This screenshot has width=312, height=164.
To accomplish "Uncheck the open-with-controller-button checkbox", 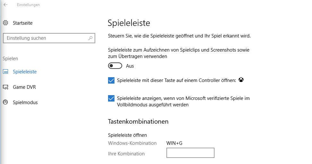I will pyautogui.click(x=111, y=80).
